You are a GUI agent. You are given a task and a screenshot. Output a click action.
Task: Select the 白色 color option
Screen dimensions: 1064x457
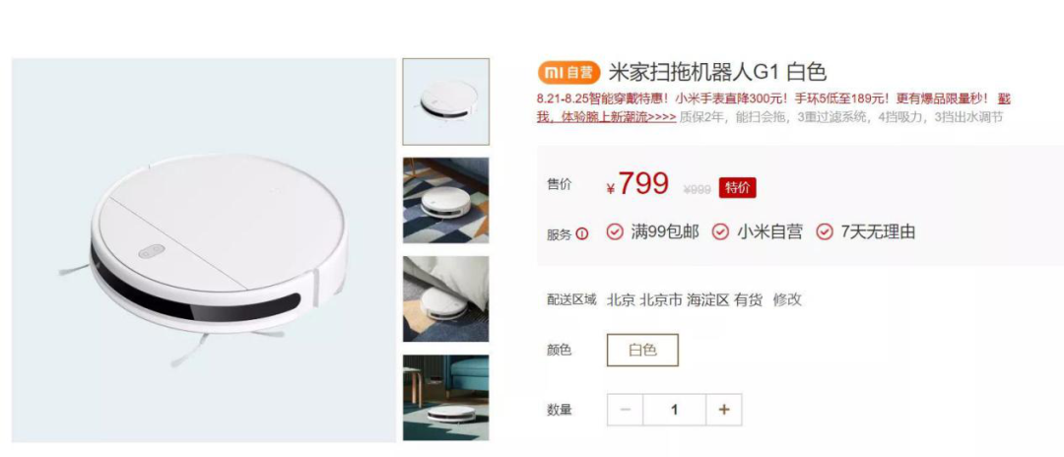[x=642, y=350]
